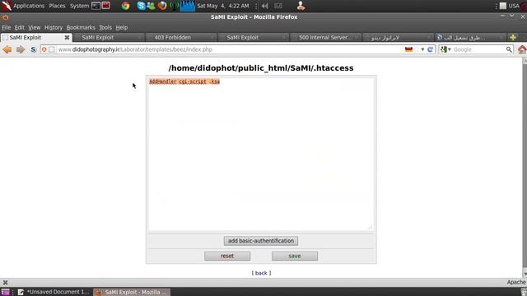This screenshot has height=296, width=527.
Task: Open the terminal launcher in the top panel
Action: tap(96, 6)
